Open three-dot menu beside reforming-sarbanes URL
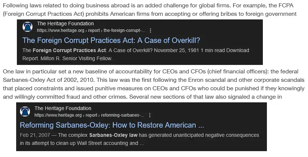This screenshot has width=308, height=157. coord(150,115)
